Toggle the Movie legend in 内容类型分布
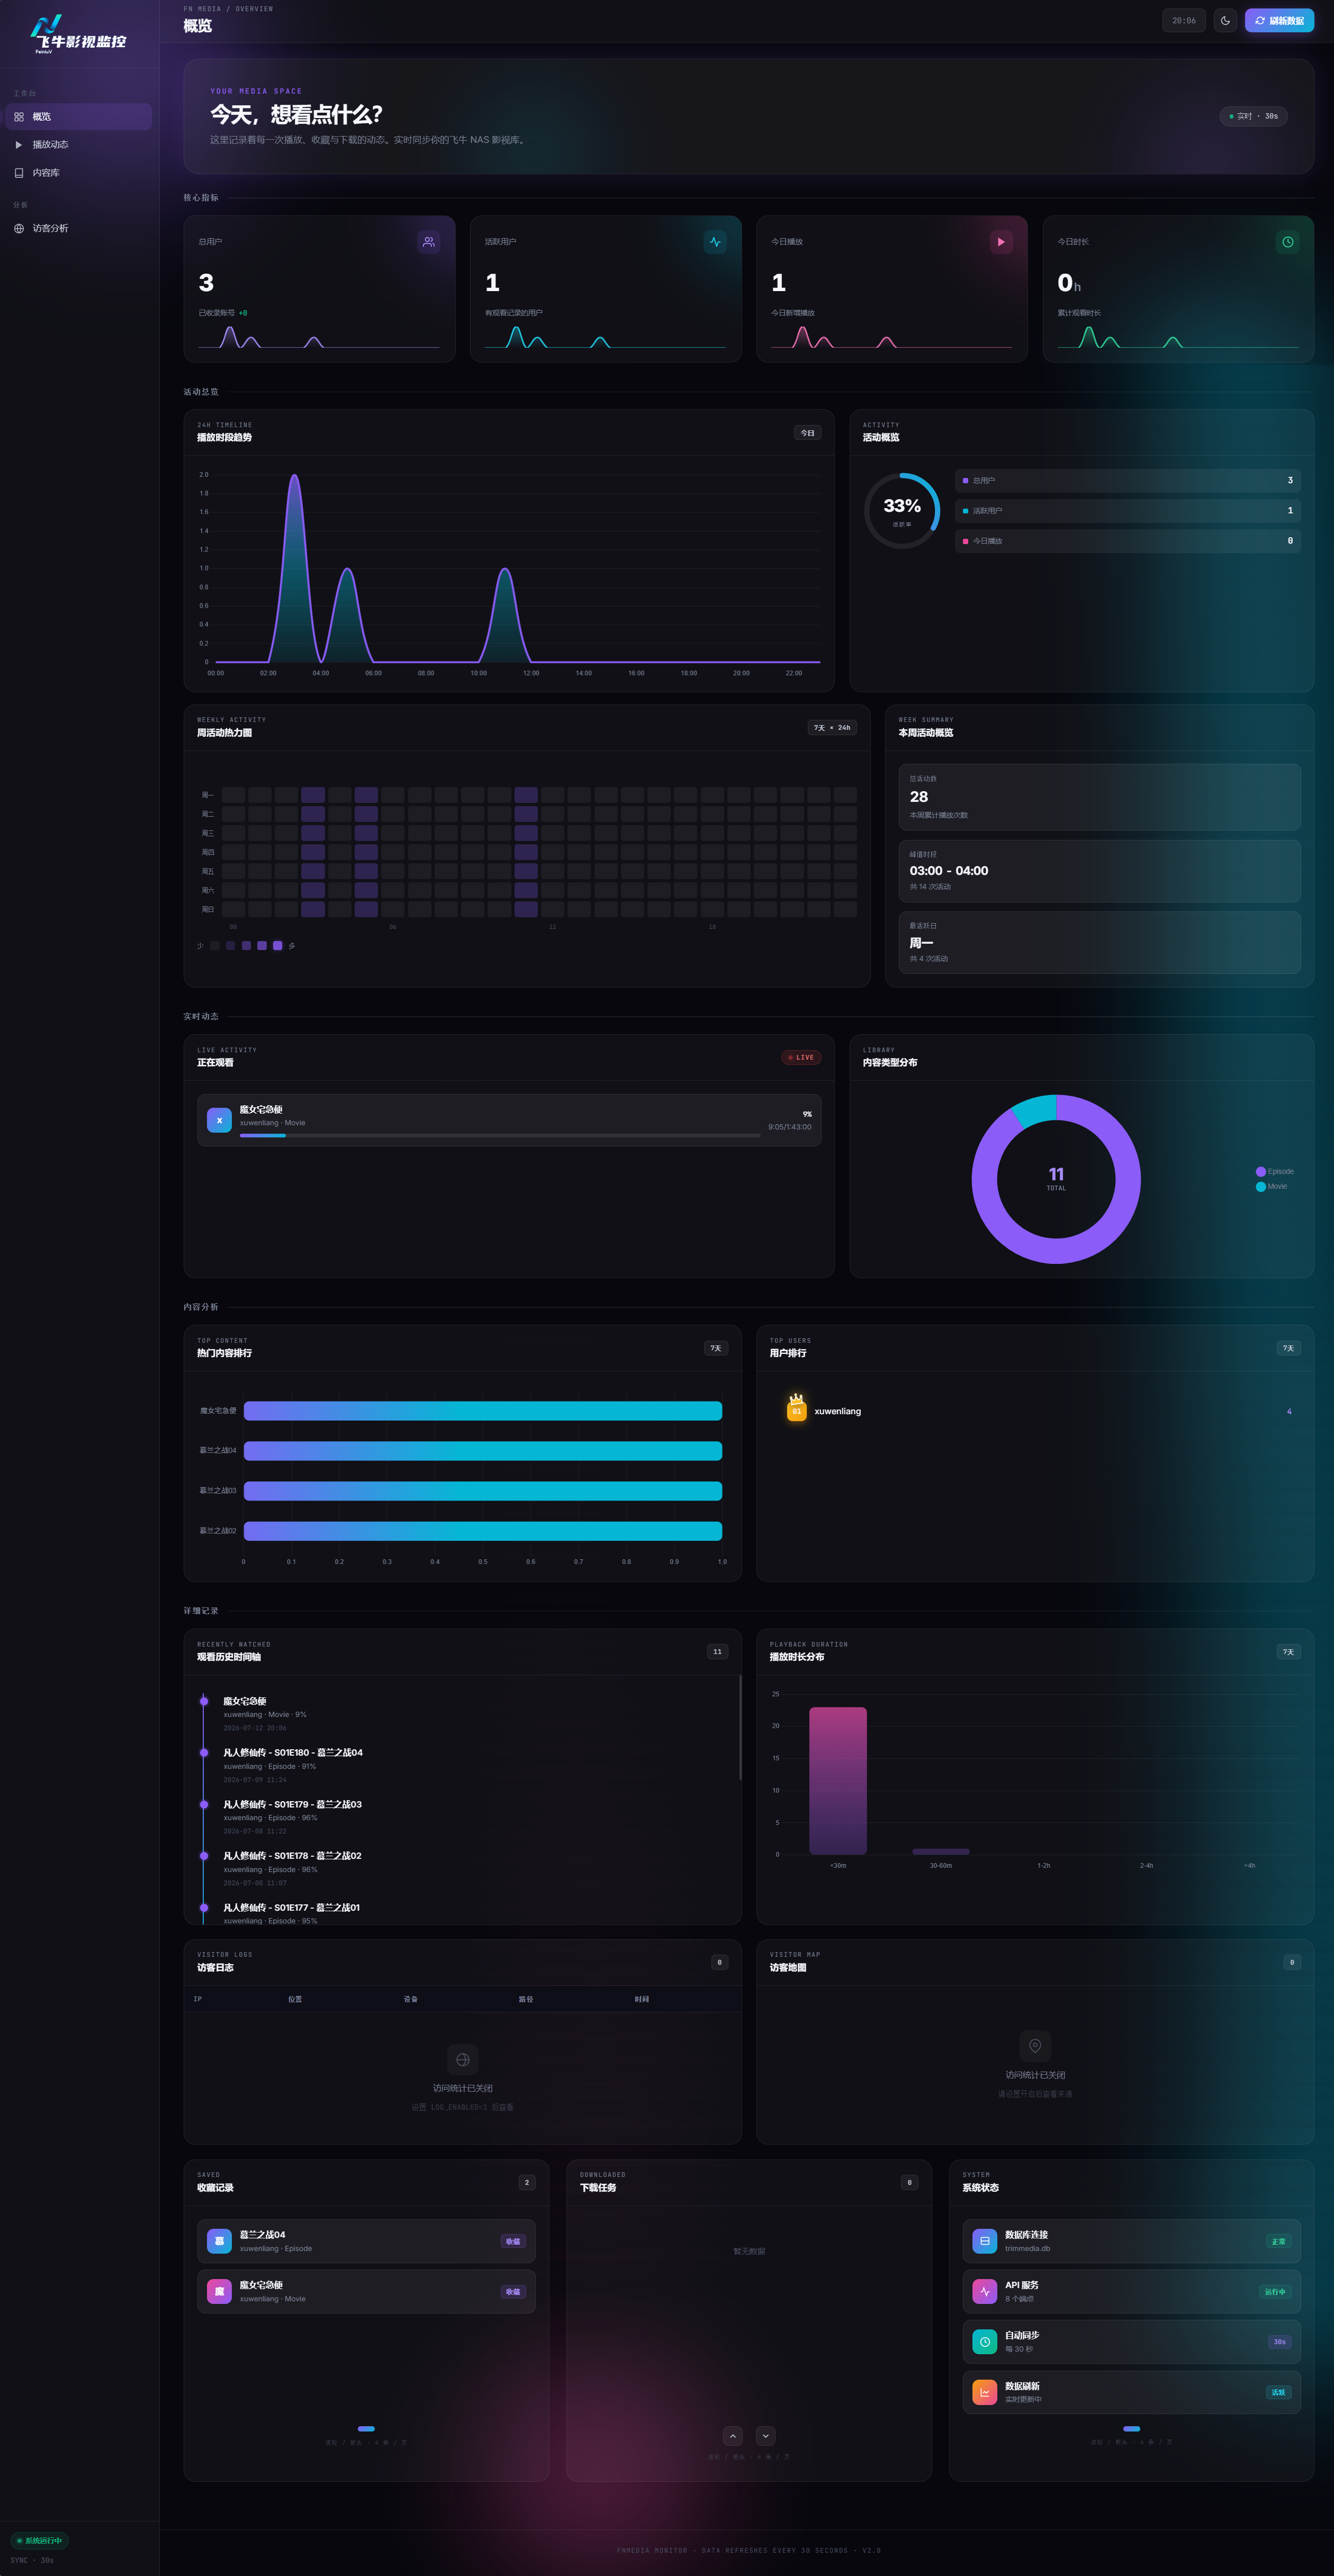1334x2576 pixels. click(x=1271, y=1186)
